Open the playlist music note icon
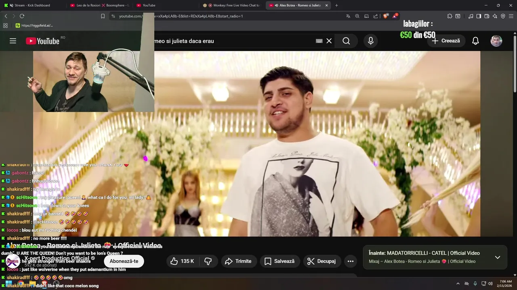517x290 pixels. 471,16
